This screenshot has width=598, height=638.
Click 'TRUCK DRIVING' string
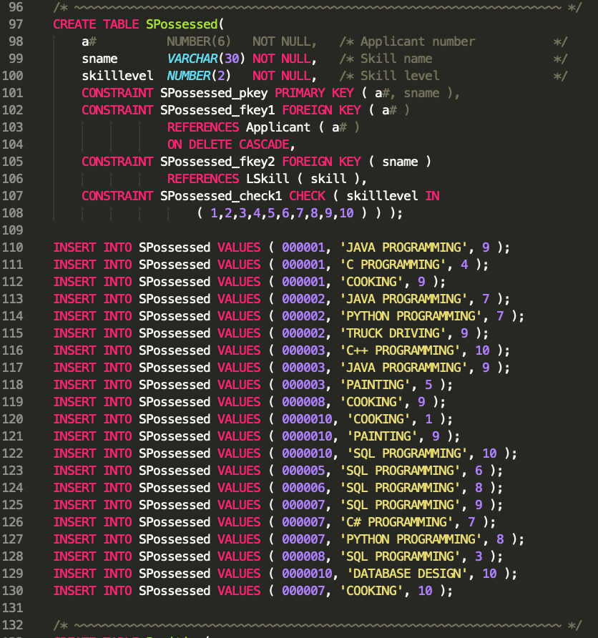(x=393, y=333)
